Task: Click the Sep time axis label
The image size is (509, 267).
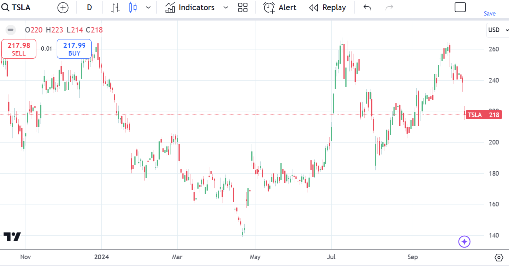Action: click(413, 257)
